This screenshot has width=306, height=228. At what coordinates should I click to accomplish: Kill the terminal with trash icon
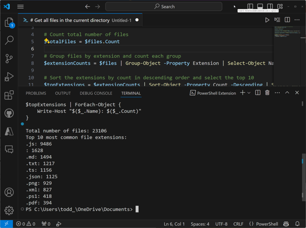267,92
